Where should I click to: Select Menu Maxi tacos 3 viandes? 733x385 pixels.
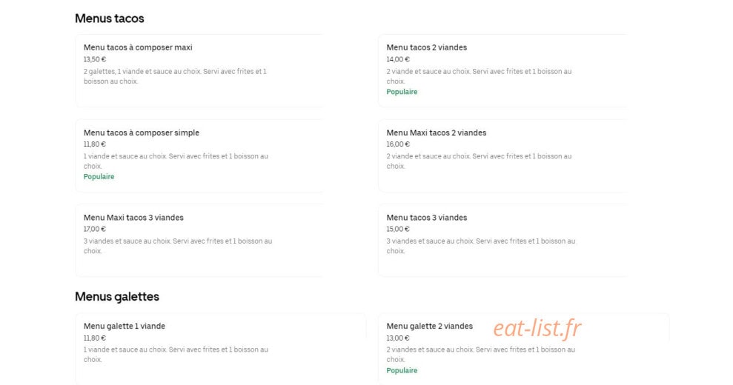pos(199,240)
